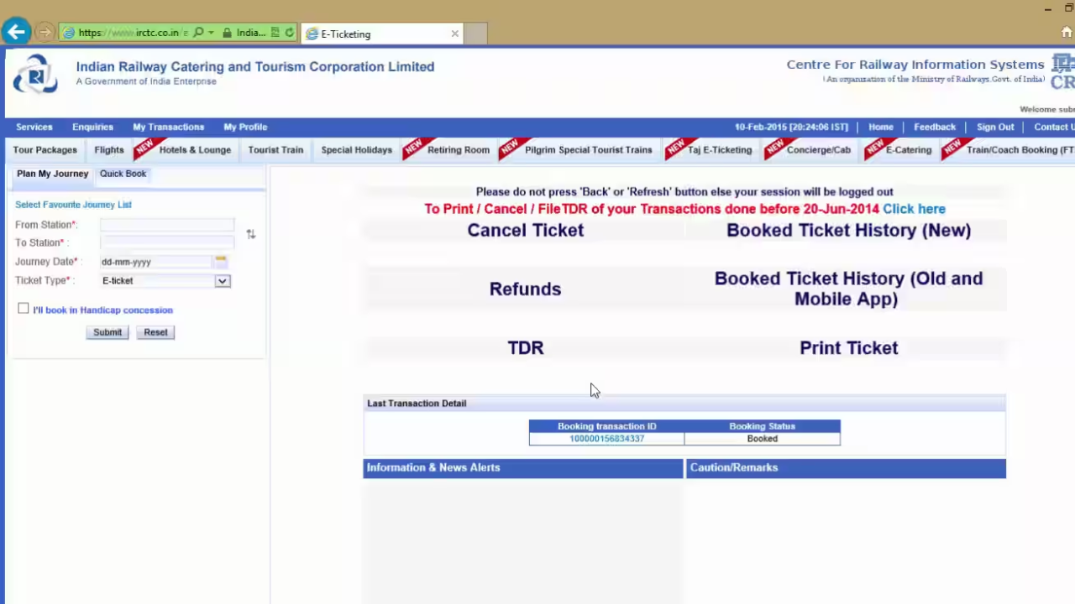Switch to the Quick Book tab

[123, 174]
